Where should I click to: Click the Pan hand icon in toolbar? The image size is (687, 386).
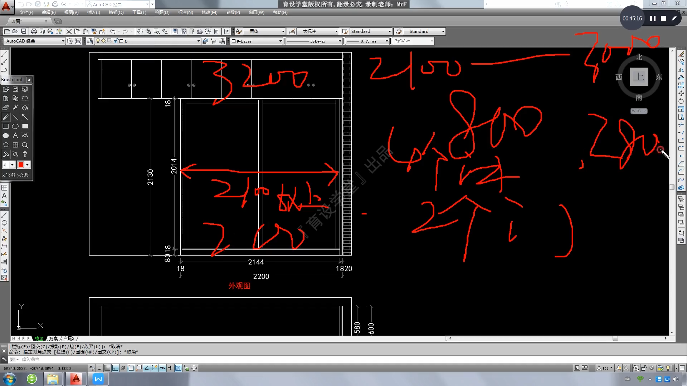[140, 31]
